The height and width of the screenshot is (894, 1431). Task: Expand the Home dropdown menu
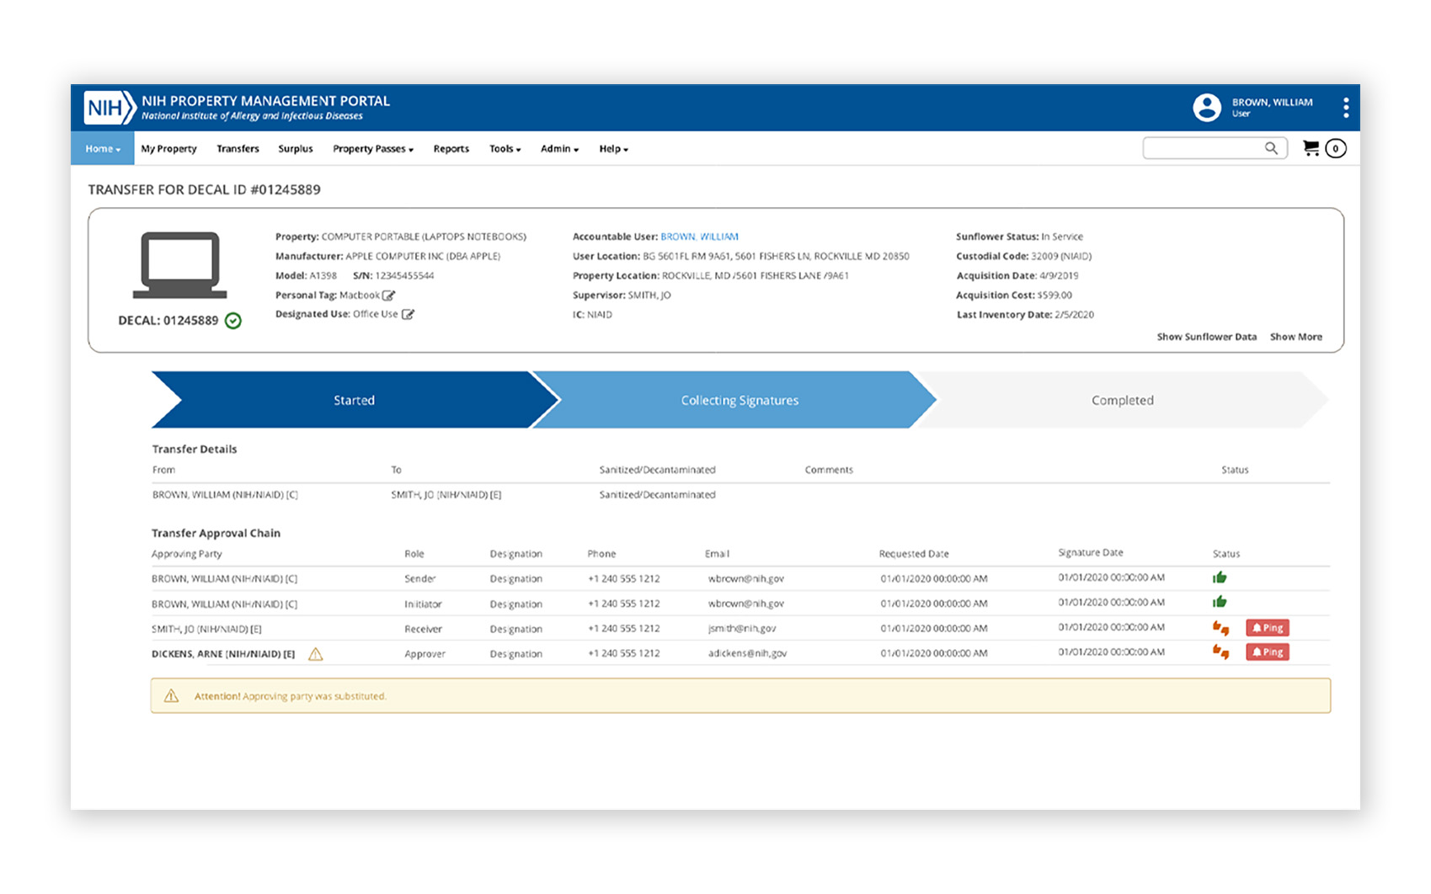[102, 149]
